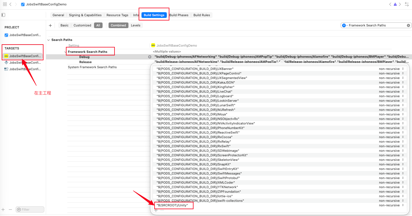Switch to the Build Rules tab
The image size is (412, 216).
(202, 15)
